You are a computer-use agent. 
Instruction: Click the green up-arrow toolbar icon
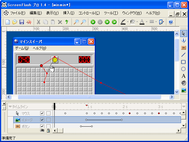67,22
